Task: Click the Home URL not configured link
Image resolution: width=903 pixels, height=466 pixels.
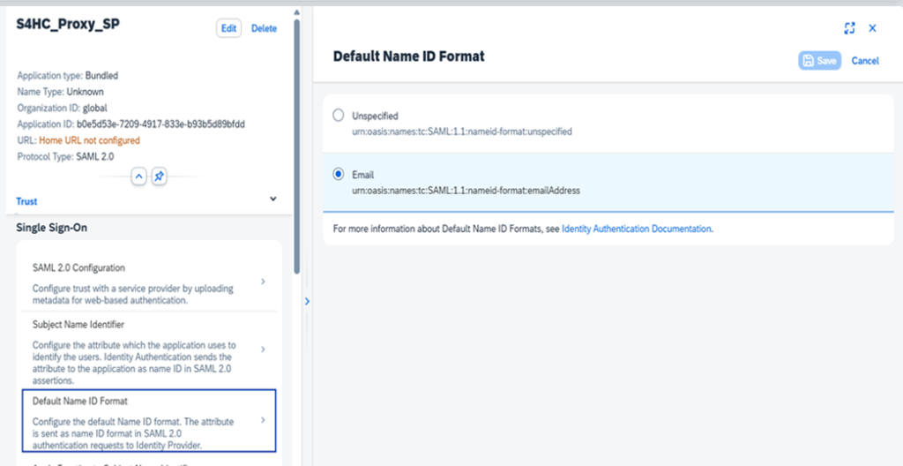Action: coord(89,140)
